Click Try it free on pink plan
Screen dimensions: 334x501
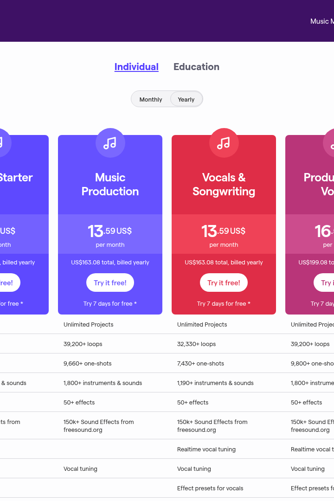(324, 283)
